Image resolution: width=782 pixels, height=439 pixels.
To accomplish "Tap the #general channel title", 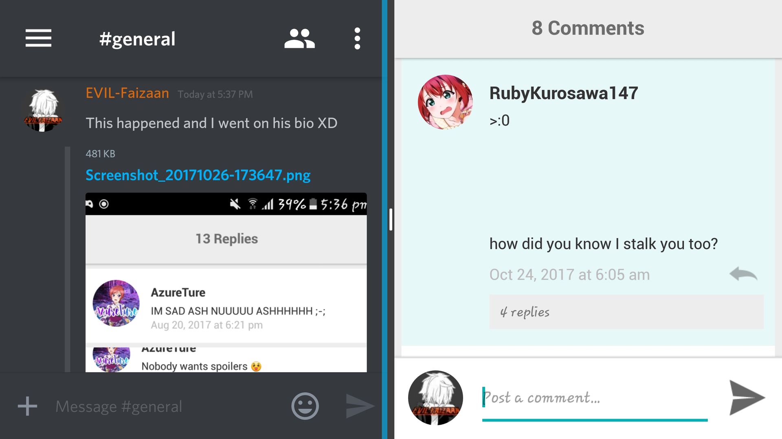I will tap(137, 39).
